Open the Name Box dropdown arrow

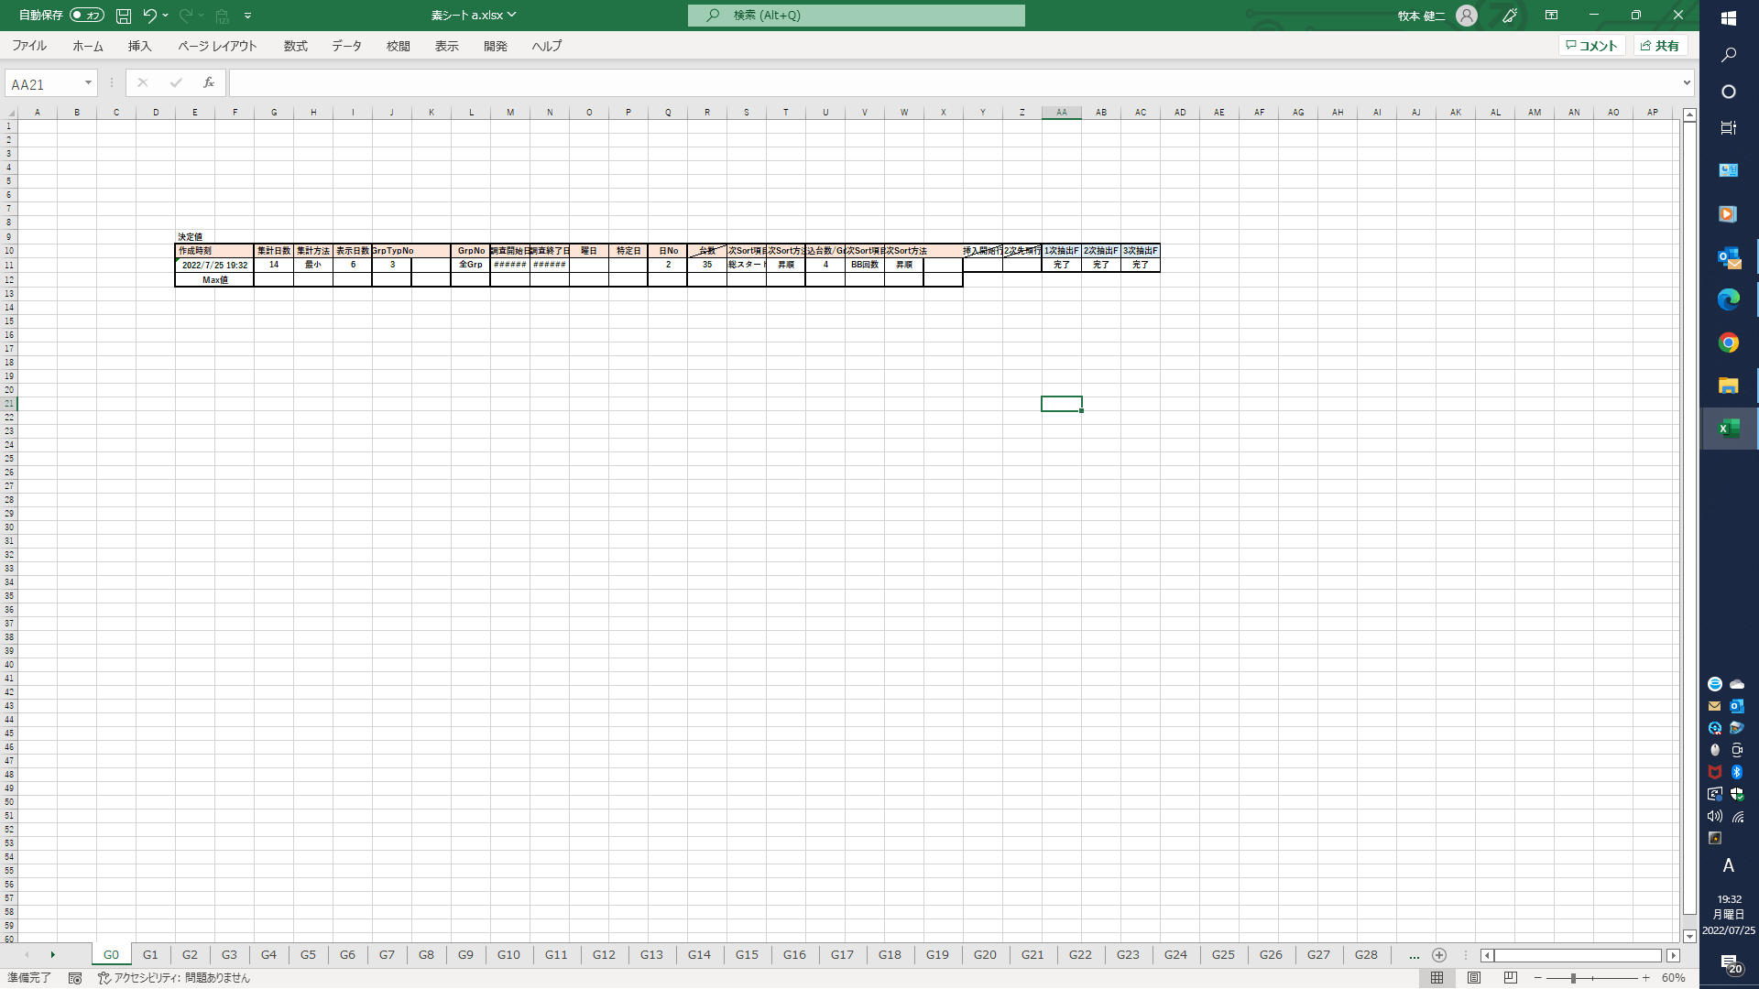point(88,83)
